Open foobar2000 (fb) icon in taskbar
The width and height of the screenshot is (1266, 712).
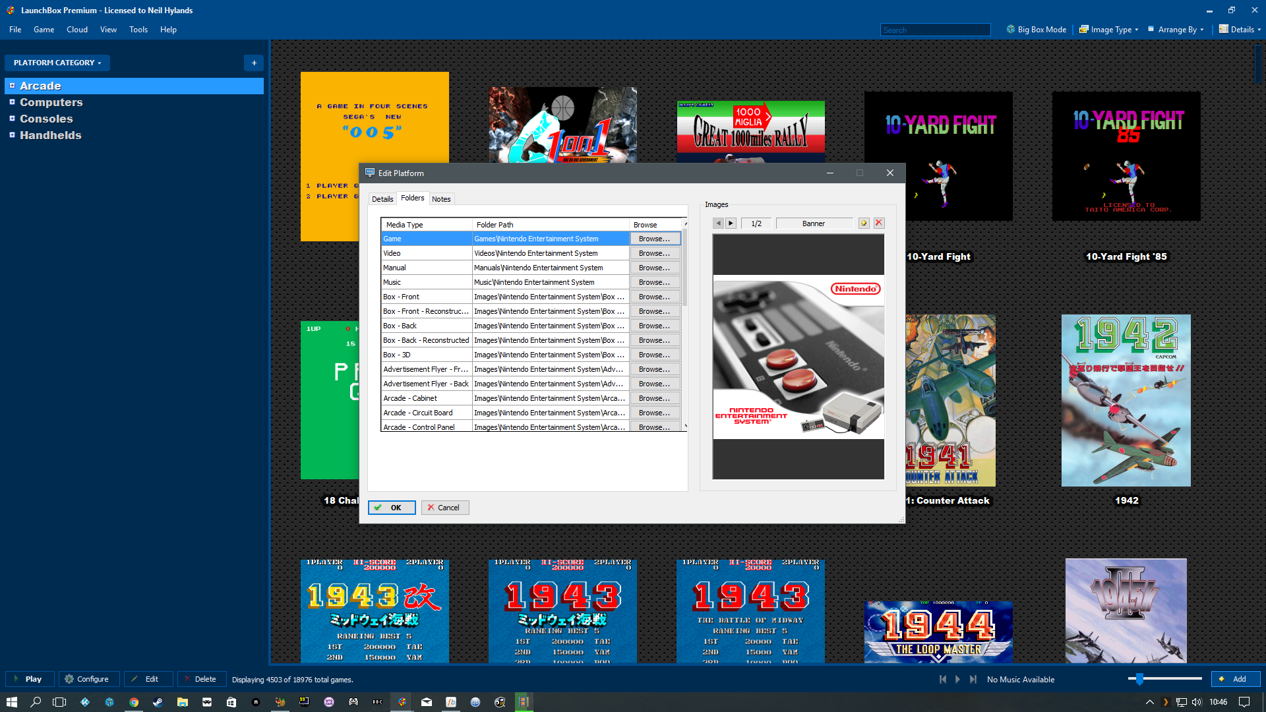pos(451,702)
